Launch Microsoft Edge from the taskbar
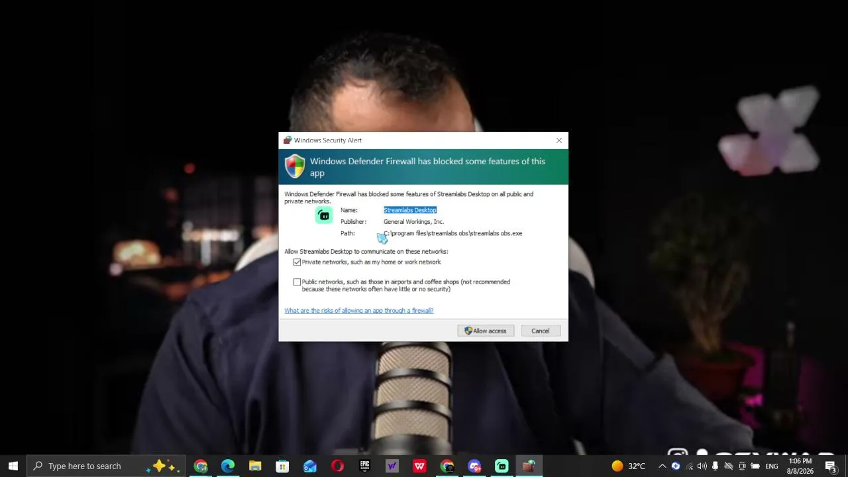Viewport: 848px width, 477px height. 228,466
